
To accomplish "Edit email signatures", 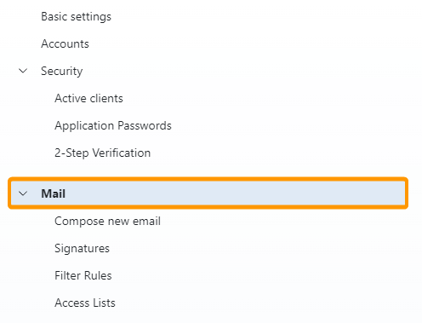I will tap(82, 248).
